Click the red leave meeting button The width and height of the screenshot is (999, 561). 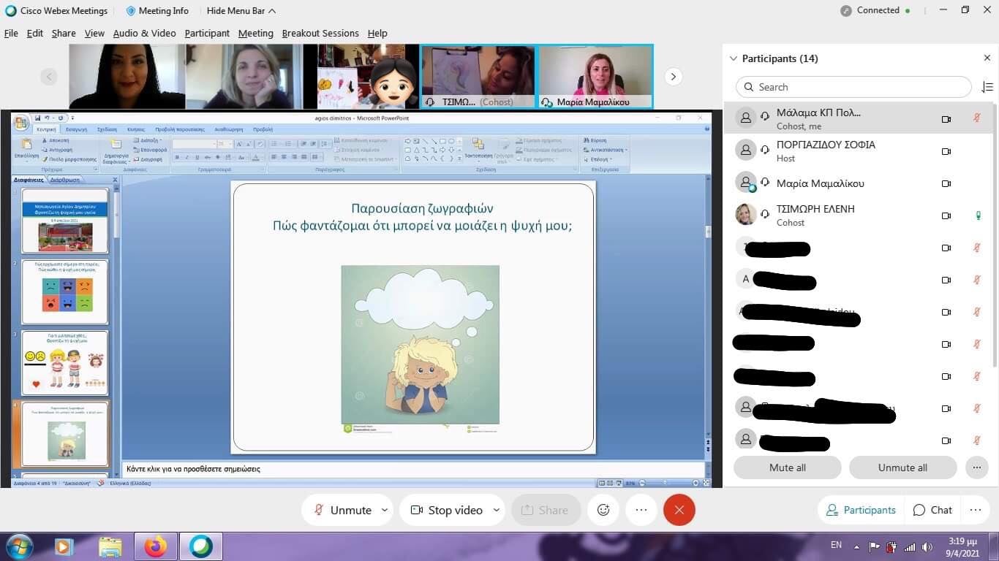pos(679,510)
